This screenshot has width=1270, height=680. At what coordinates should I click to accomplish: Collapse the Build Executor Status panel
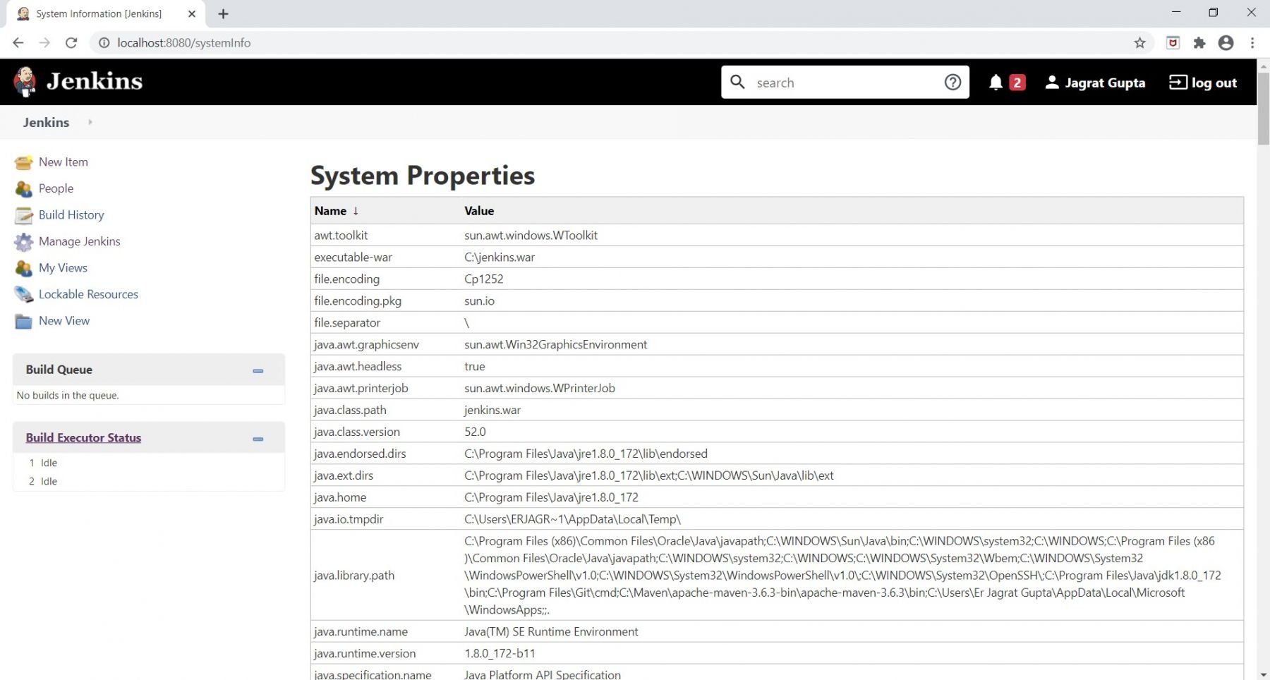(258, 439)
